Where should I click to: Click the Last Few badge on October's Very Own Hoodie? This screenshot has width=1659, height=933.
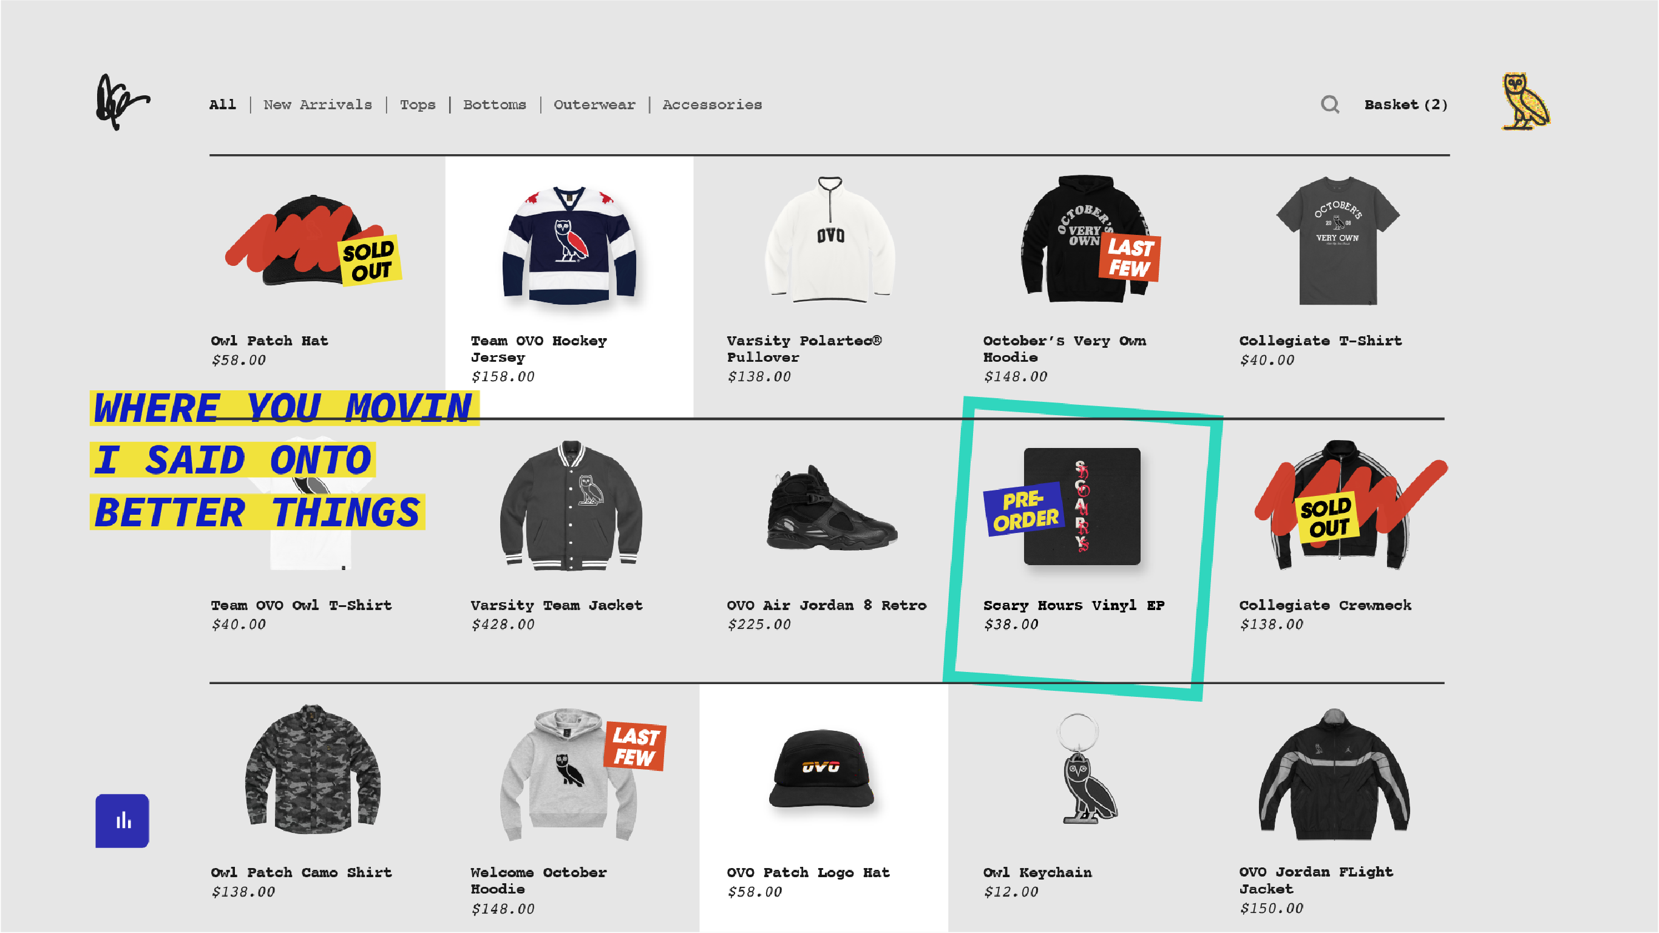pos(1130,257)
